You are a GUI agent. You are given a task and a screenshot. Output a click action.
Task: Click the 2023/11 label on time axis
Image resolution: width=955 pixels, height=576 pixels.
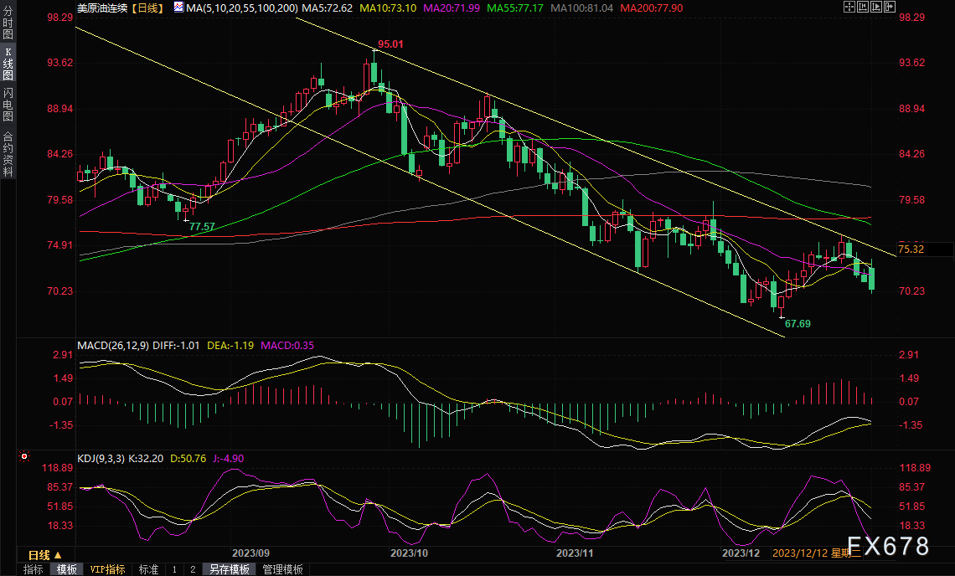(575, 553)
